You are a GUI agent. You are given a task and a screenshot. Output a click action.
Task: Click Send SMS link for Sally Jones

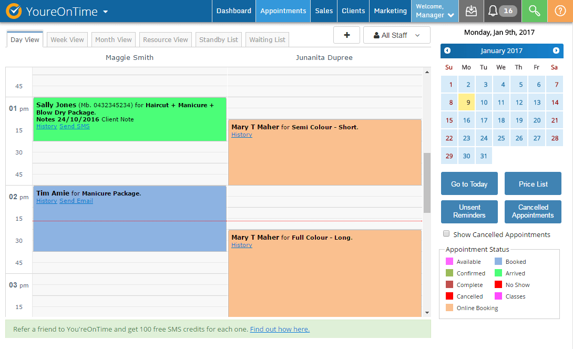pos(75,127)
